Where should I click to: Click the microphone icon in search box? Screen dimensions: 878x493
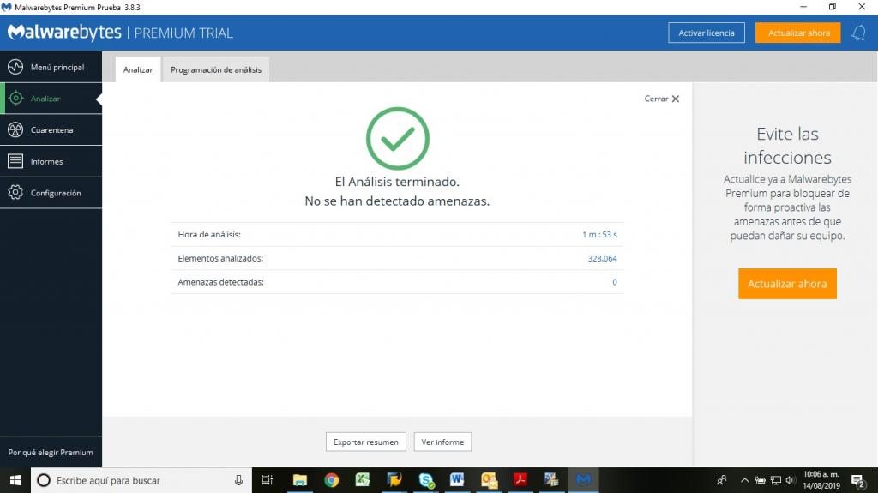pyautogui.click(x=238, y=480)
